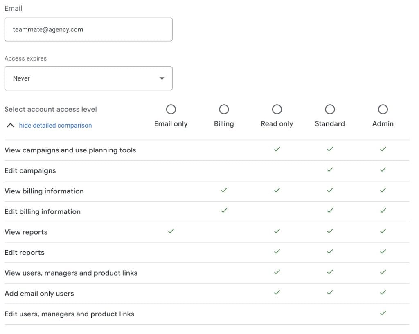Click the Edit campaigns row label

[30, 171]
